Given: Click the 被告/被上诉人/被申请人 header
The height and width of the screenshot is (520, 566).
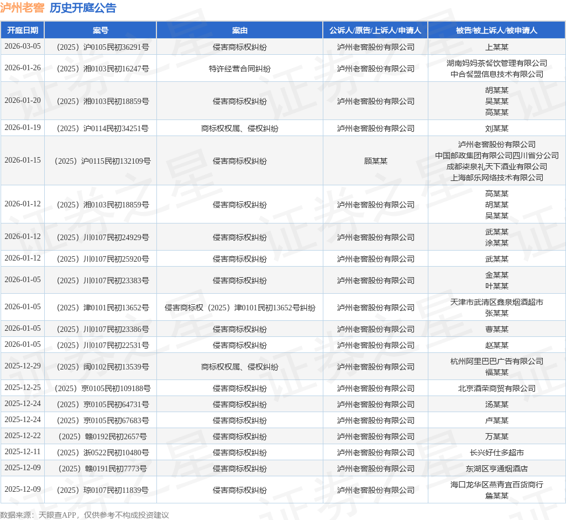Looking at the screenshot, I should [x=497, y=30].
